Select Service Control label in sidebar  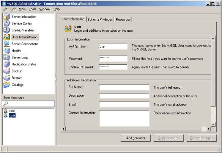click(22, 23)
